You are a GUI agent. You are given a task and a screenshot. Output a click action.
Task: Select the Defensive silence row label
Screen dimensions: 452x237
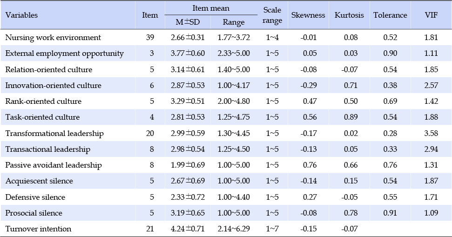click(x=35, y=197)
